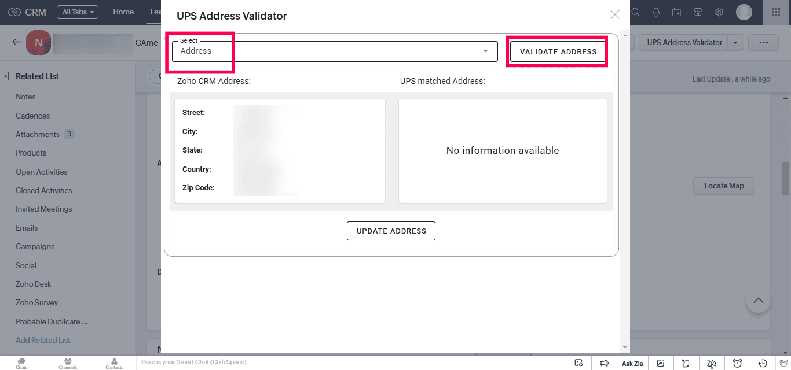
Task: Focus the Smart Chat input field
Action: [x=352, y=362]
